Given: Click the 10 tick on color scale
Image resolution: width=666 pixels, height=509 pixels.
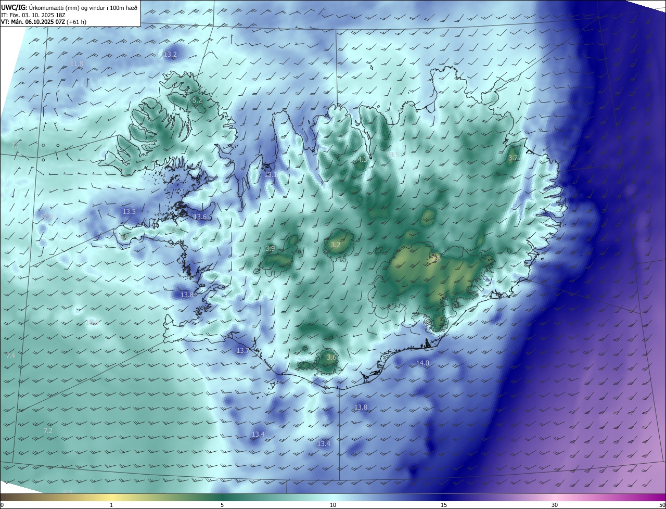Looking at the screenshot, I should 333,505.
